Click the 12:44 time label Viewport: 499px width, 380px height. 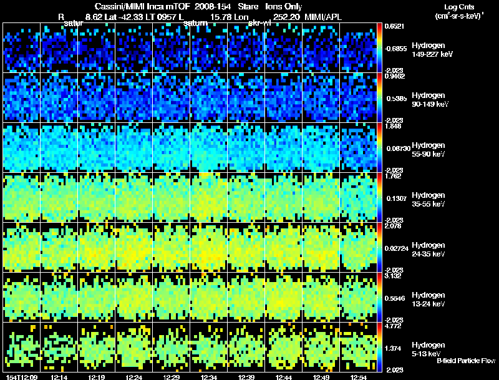[284, 378]
